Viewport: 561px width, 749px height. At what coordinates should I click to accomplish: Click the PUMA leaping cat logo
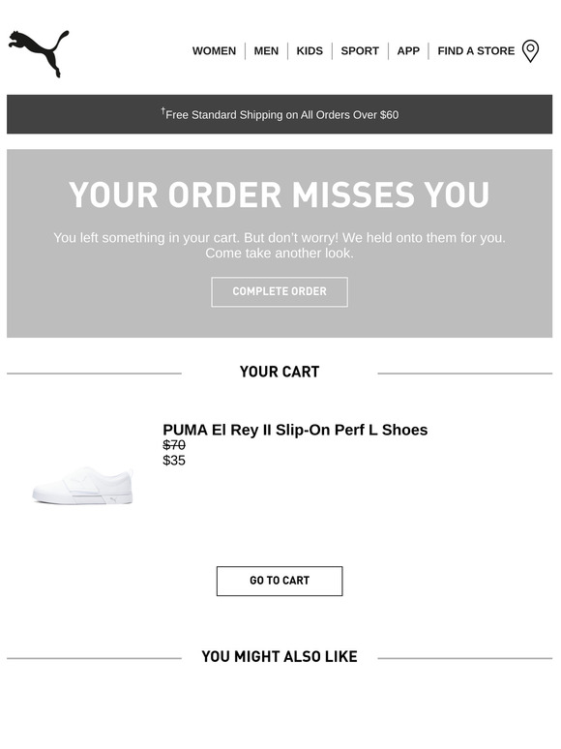tap(39, 53)
